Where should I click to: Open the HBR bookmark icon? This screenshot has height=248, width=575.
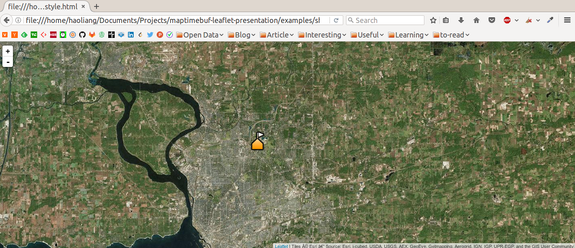(x=53, y=35)
